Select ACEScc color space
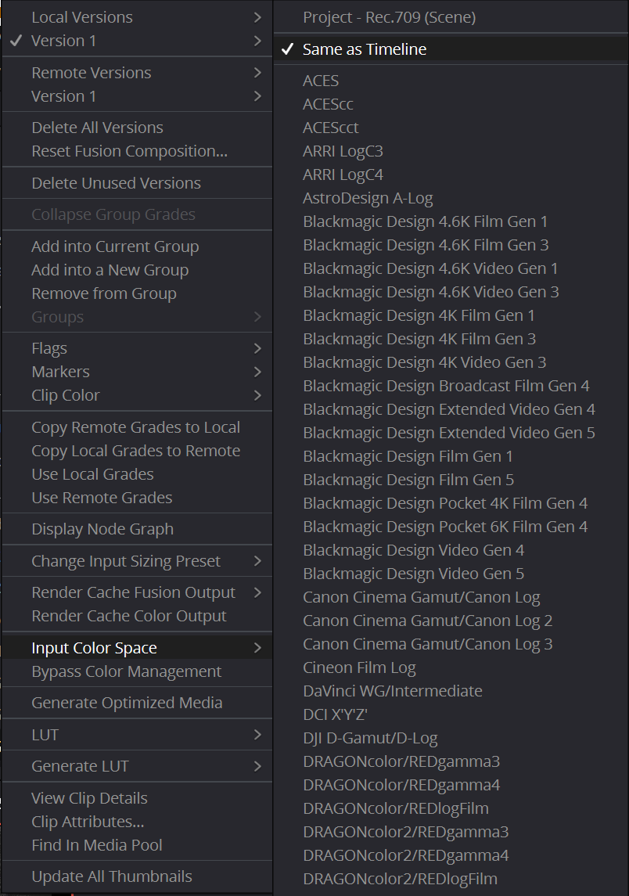This screenshot has height=896, width=629. pos(451,104)
